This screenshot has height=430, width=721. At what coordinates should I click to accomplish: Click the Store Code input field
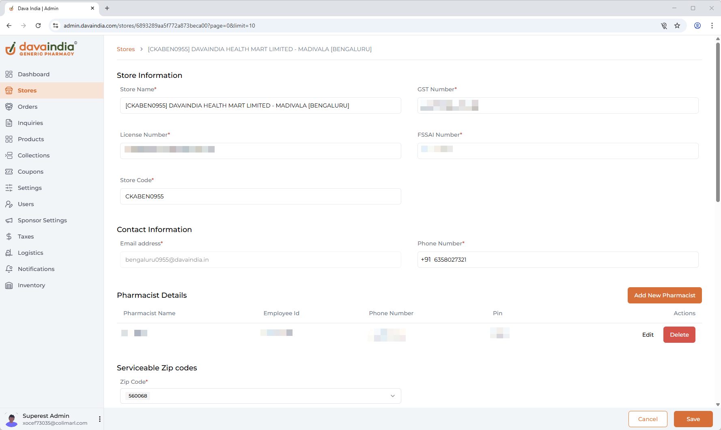coord(260,196)
